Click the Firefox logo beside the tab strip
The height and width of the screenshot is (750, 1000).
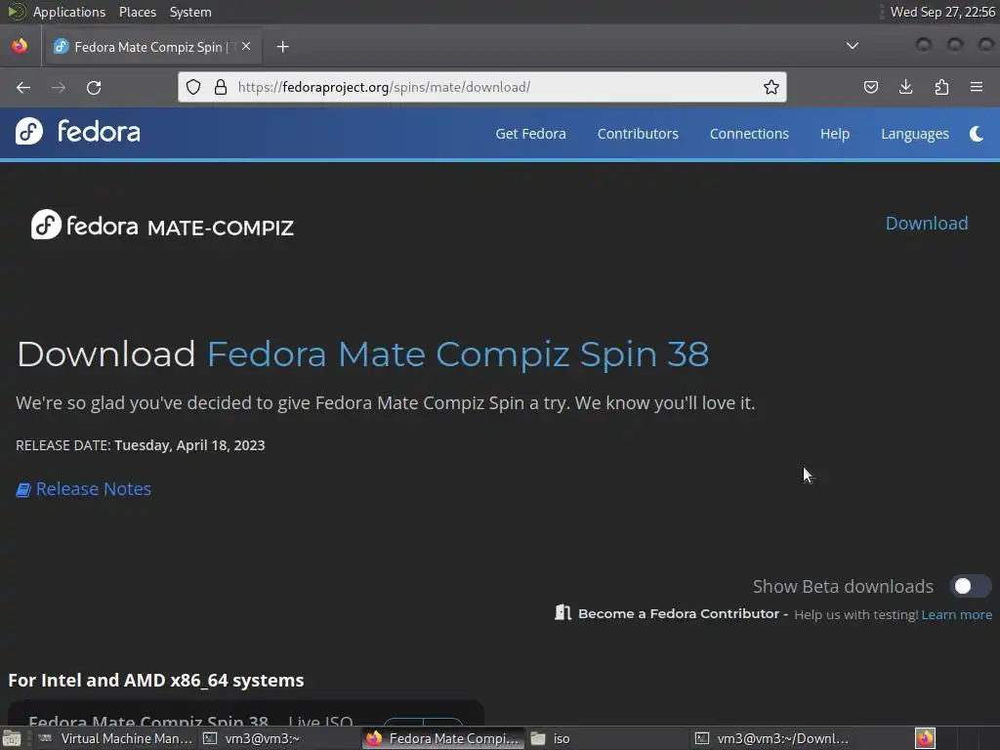20,46
